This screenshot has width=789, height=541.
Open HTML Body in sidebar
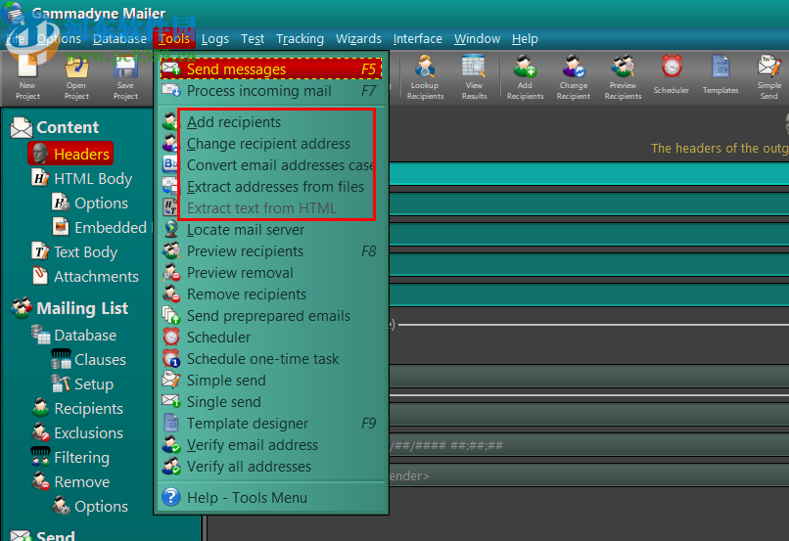[x=82, y=178]
